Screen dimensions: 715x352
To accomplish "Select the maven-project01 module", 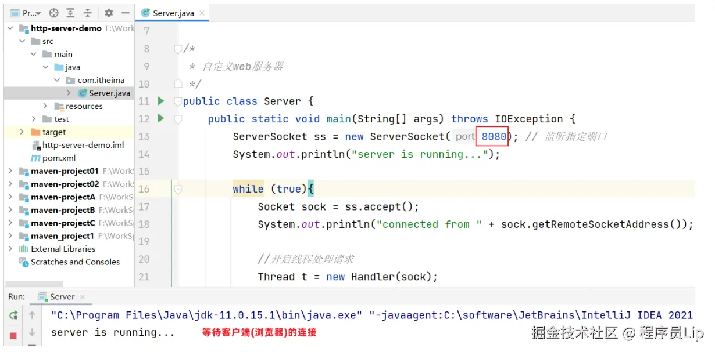I will click(x=65, y=171).
